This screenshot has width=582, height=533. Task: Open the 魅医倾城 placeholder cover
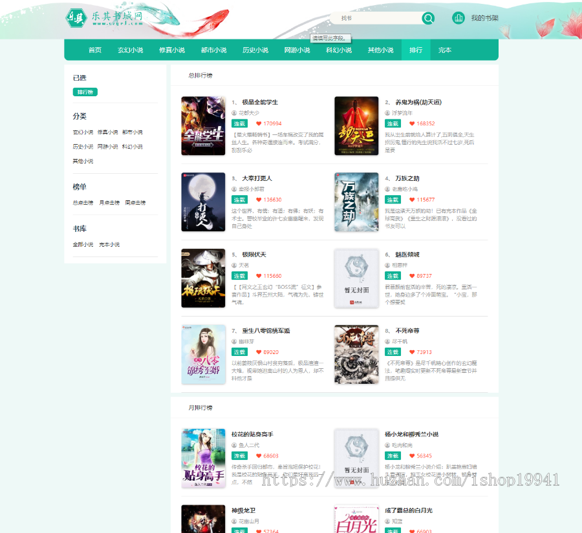point(356,278)
